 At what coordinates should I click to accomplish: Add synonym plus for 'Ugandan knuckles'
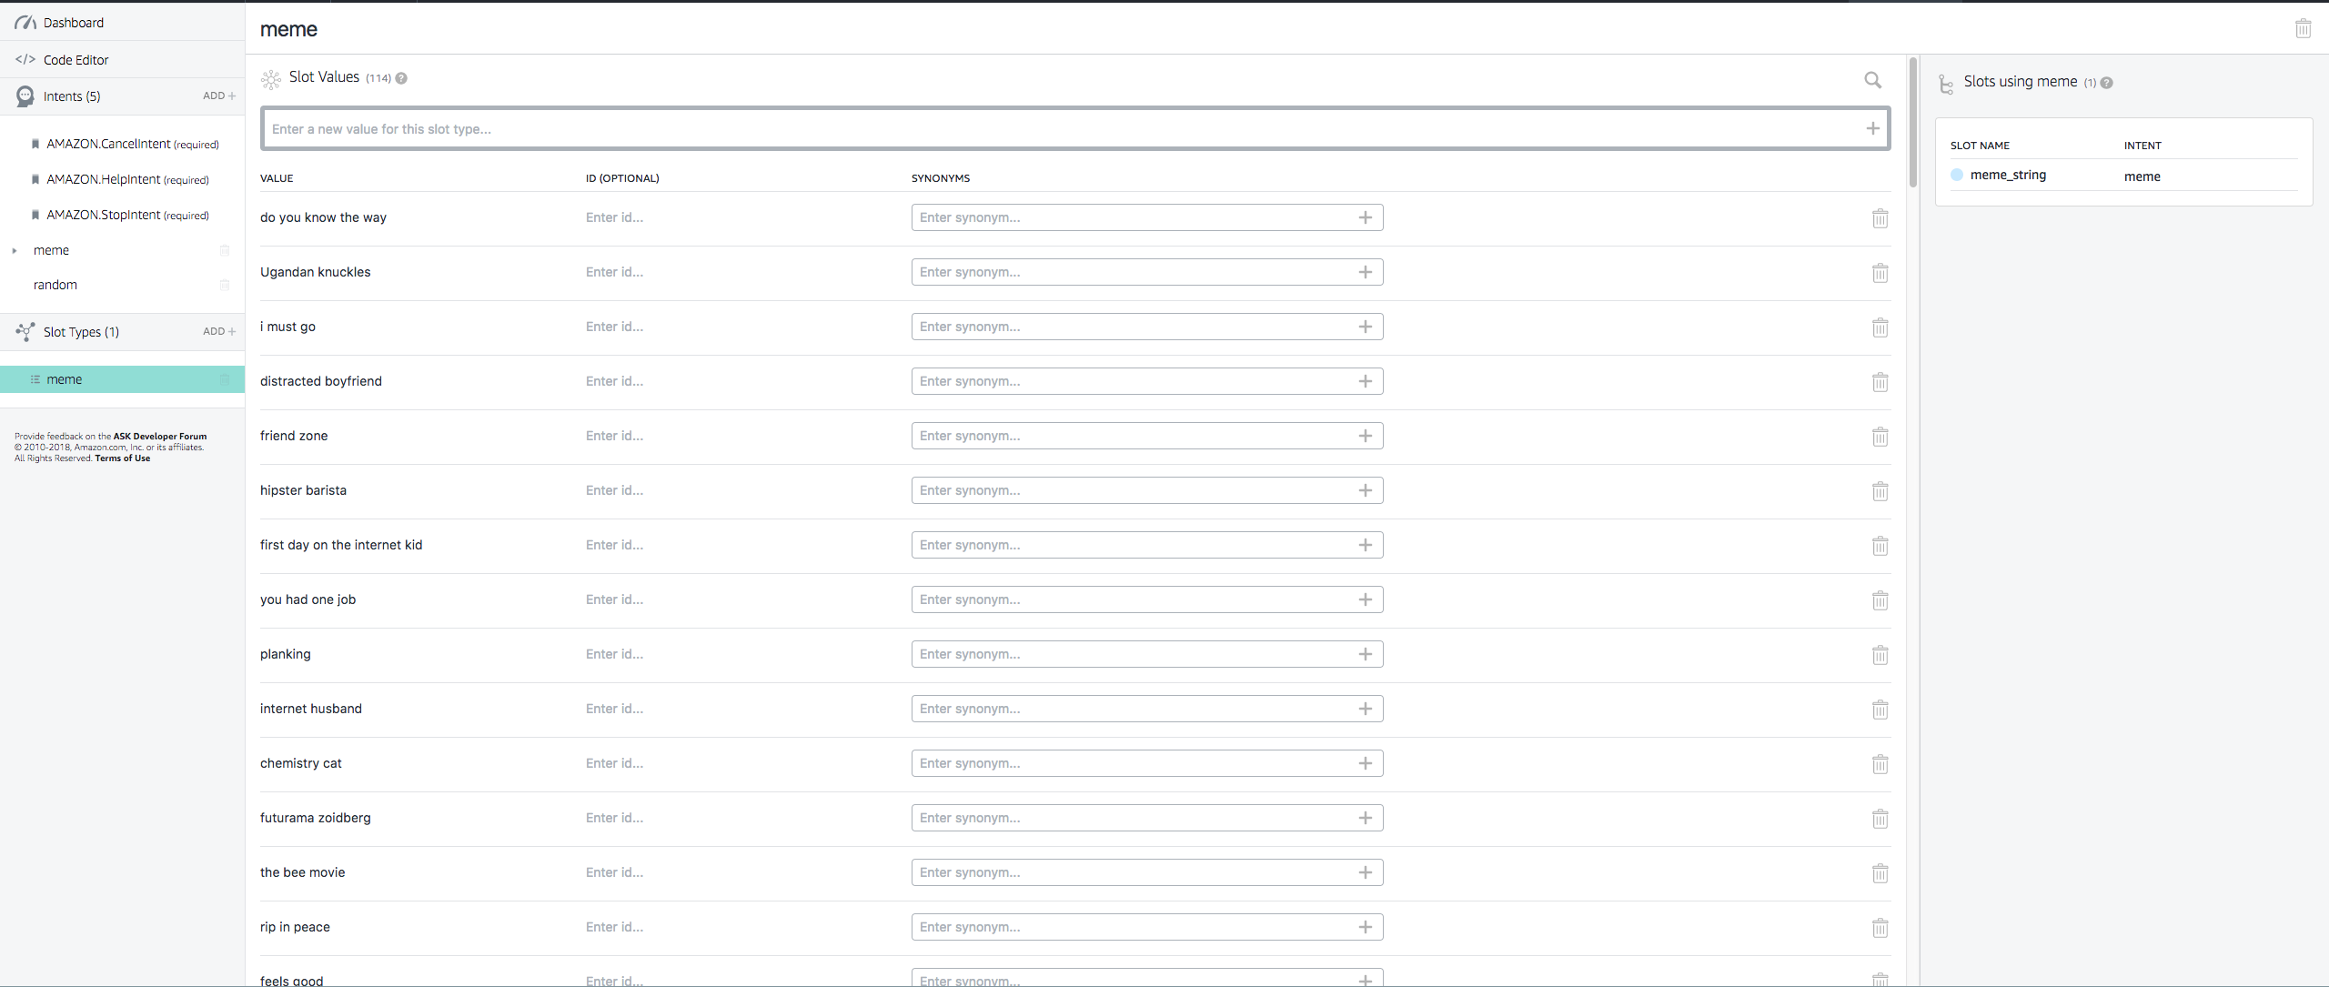[x=1365, y=272]
